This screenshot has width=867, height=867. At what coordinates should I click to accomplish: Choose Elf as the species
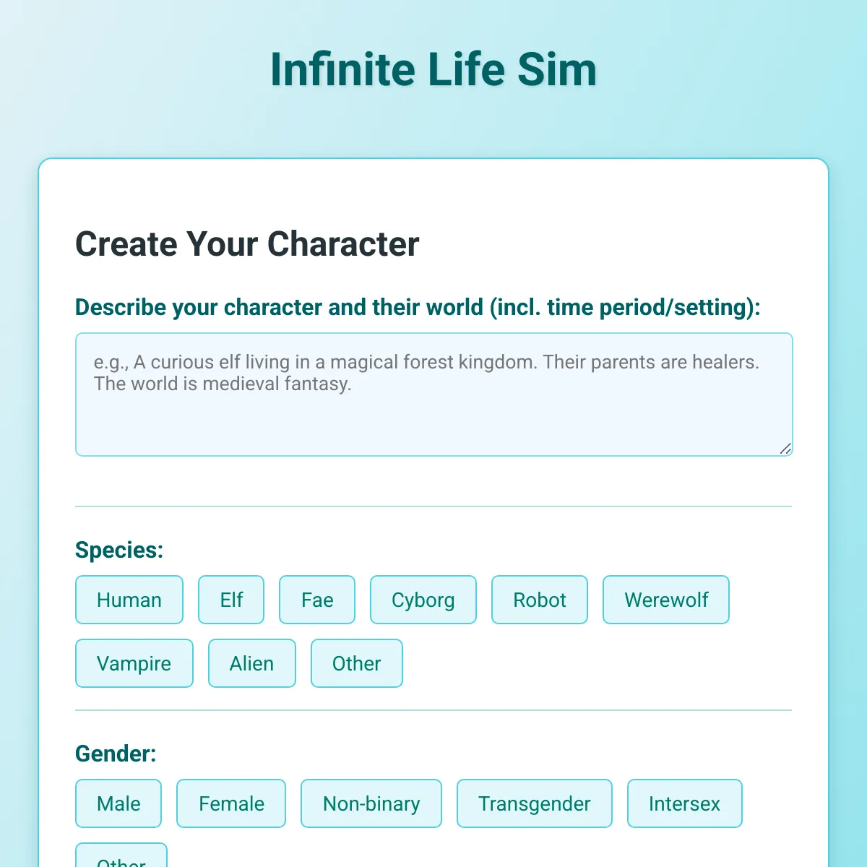pos(231,600)
